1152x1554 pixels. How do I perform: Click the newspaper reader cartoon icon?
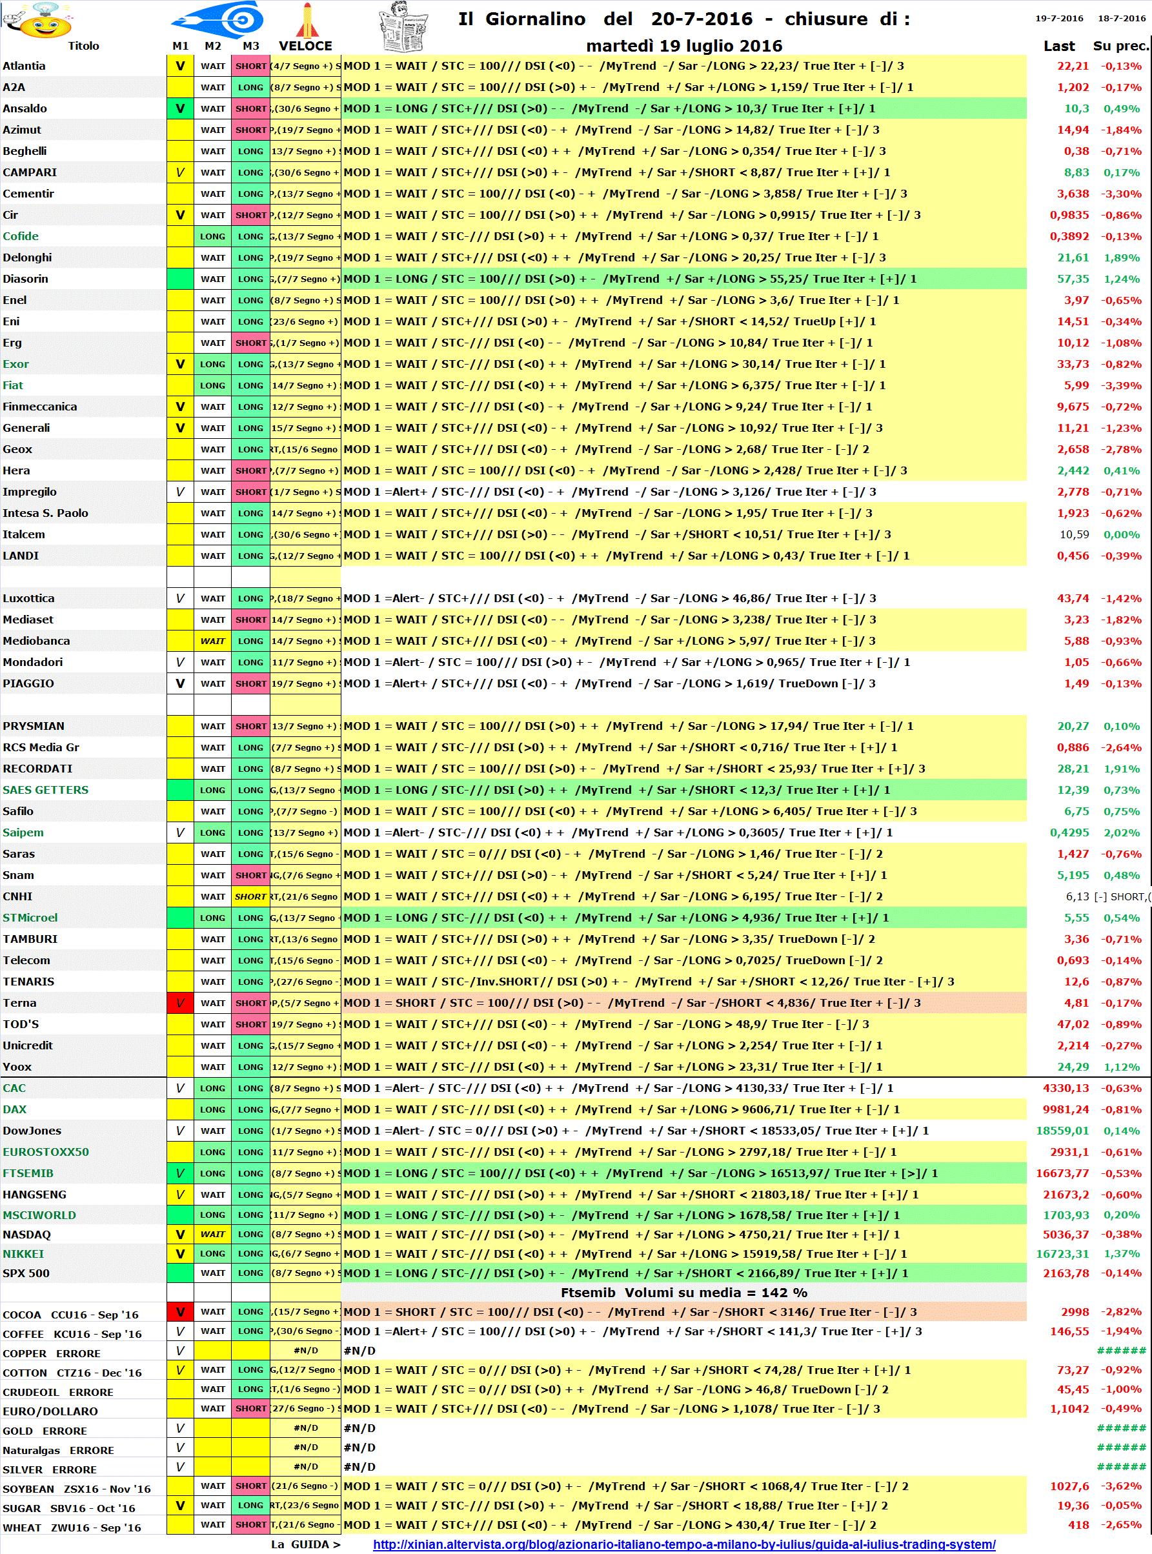pyautogui.click(x=404, y=26)
